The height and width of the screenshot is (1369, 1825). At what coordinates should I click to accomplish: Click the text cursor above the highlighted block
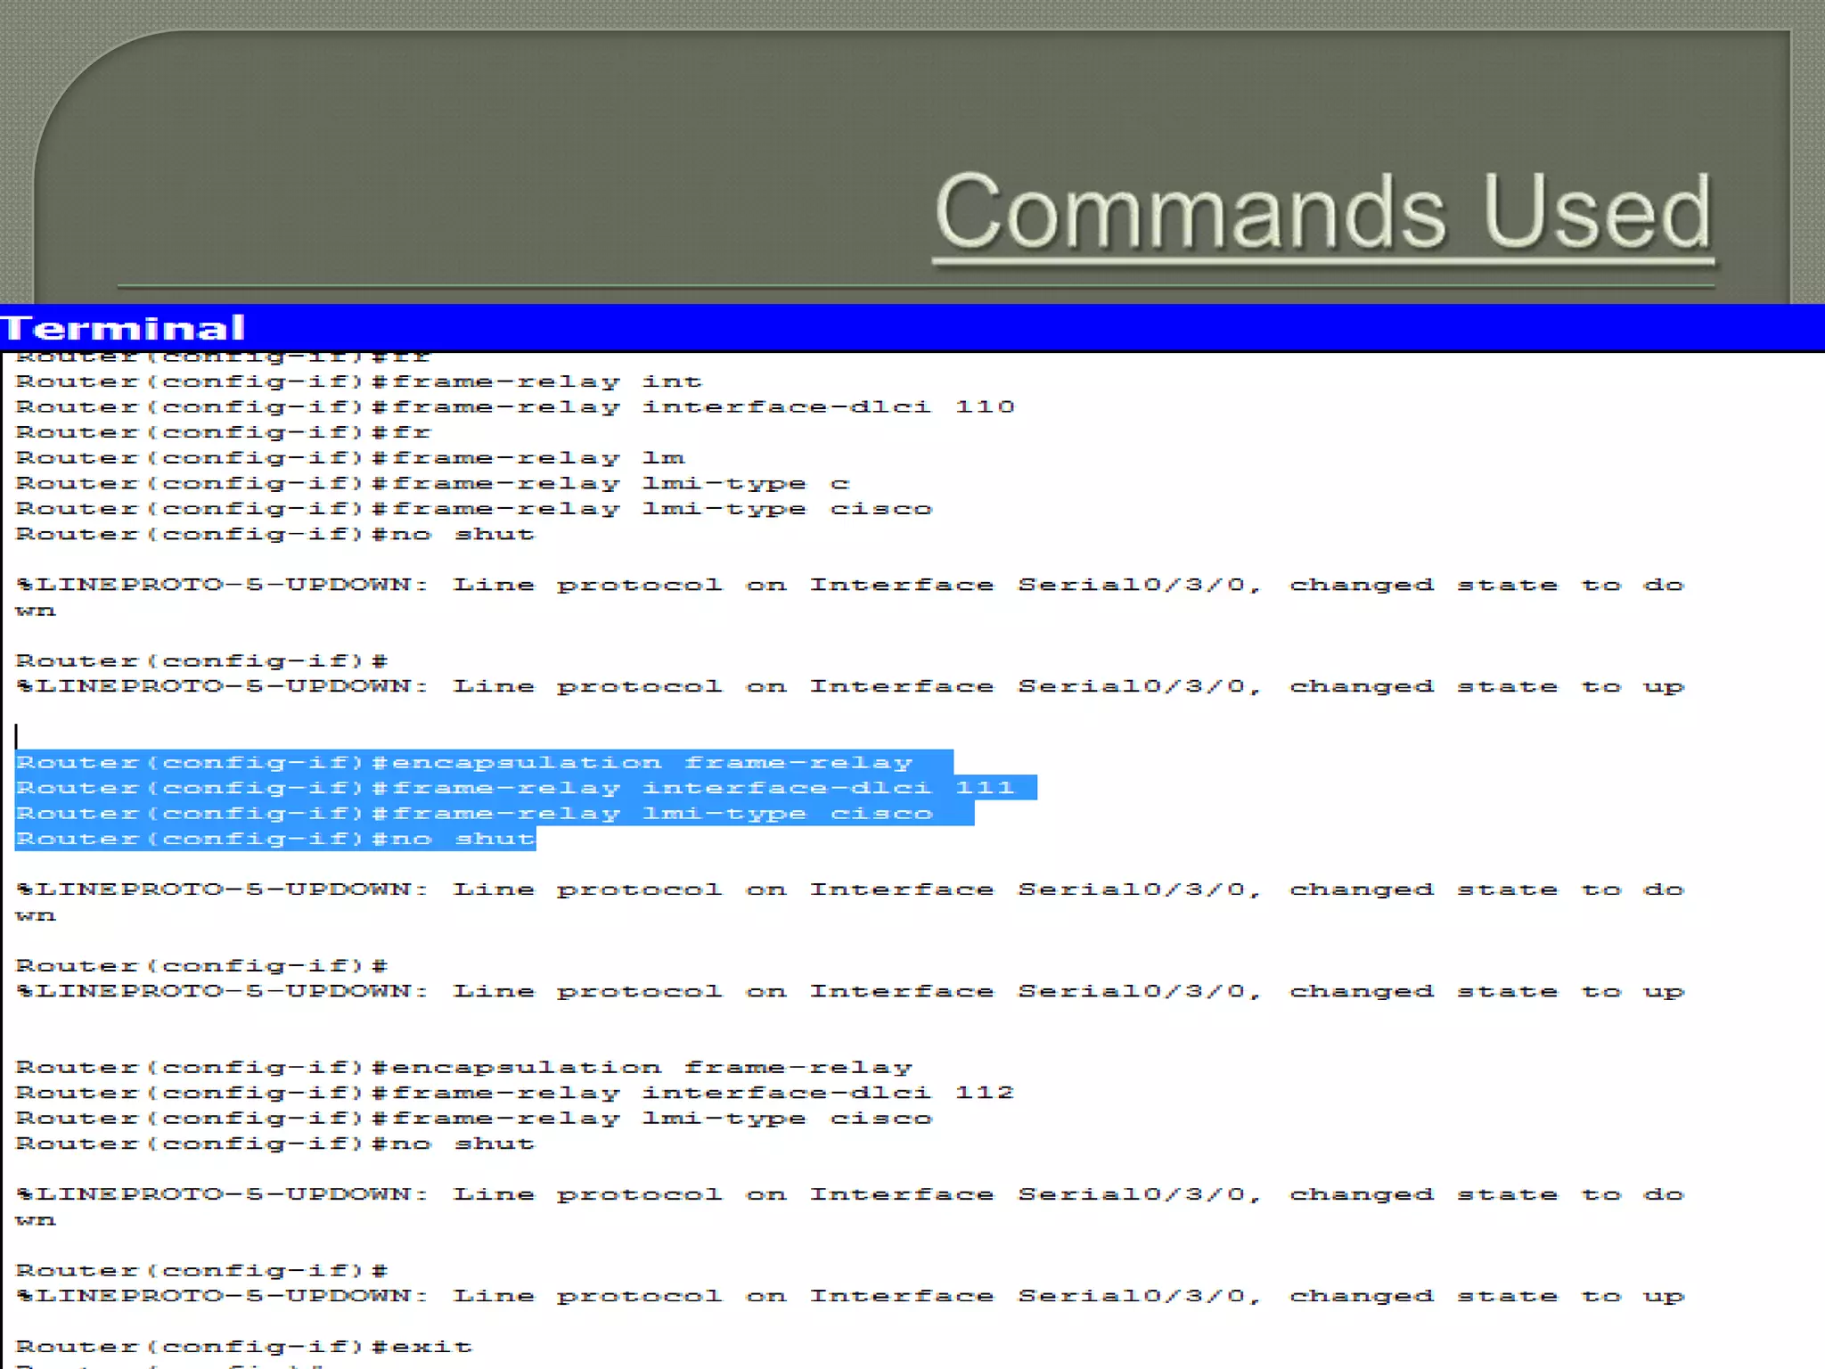pyautogui.click(x=16, y=736)
